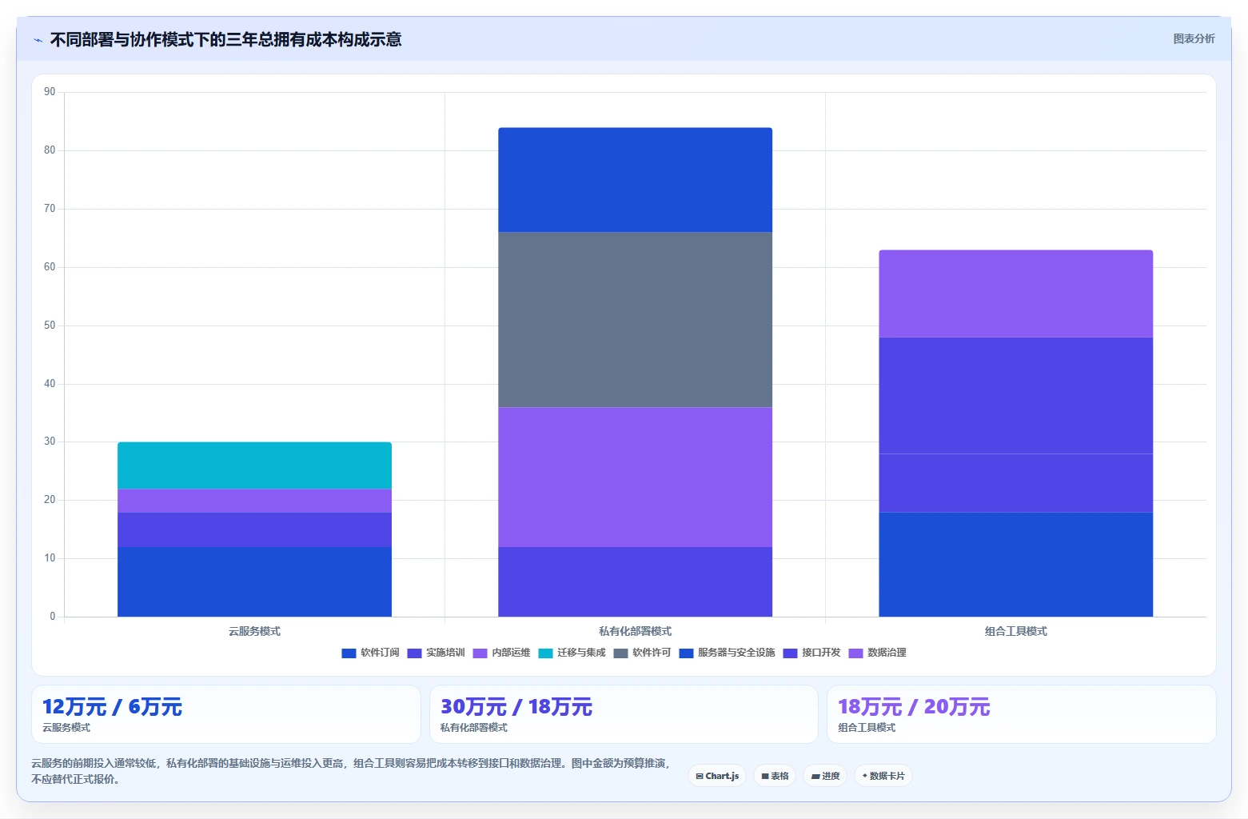Toggle the 接口开发 legend entry

(x=811, y=653)
